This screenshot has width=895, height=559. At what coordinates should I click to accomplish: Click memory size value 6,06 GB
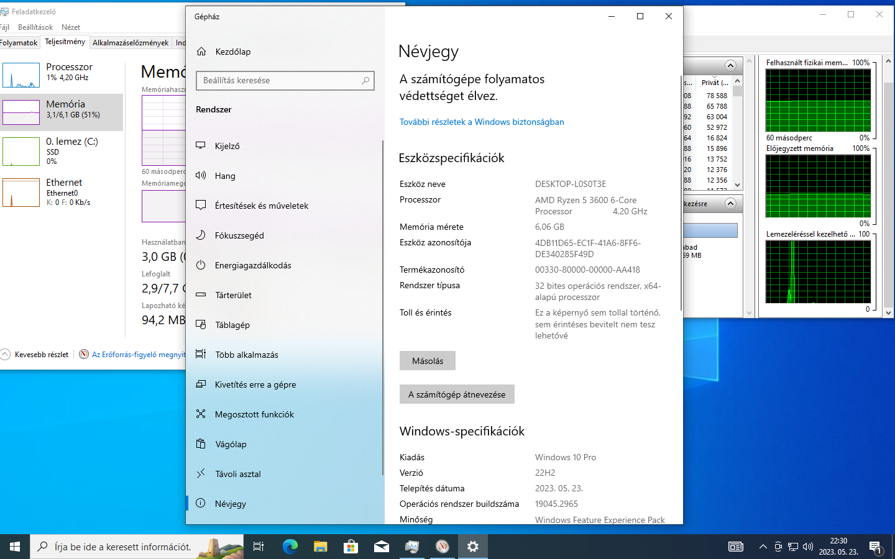tap(549, 227)
